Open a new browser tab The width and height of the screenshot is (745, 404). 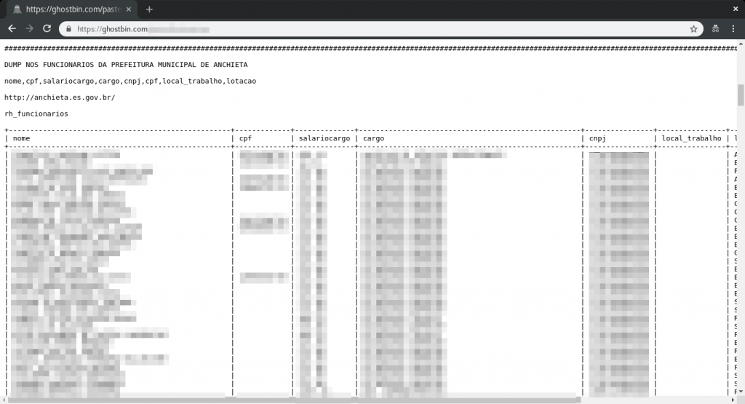[x=149, y=9]
